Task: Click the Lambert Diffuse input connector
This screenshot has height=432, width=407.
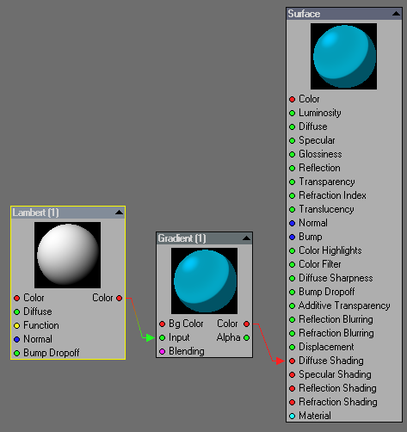Action: click(x=16, y=312)
